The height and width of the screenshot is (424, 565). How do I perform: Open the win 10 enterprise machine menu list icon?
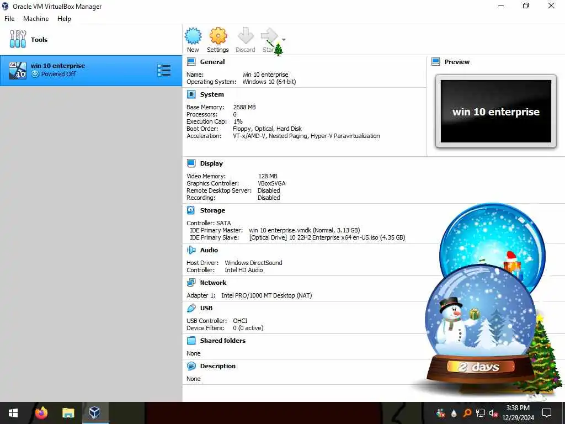164,70
